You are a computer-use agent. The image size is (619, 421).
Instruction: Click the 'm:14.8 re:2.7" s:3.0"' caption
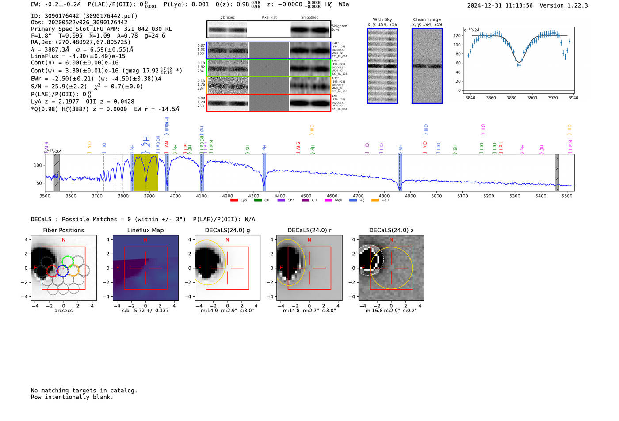point(309,311)
